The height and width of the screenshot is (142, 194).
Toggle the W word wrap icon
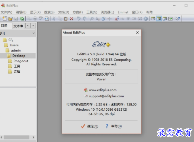coord(128,19)
